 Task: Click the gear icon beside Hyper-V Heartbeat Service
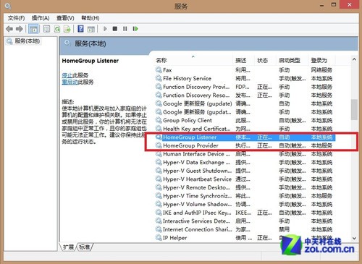point(159,179)
